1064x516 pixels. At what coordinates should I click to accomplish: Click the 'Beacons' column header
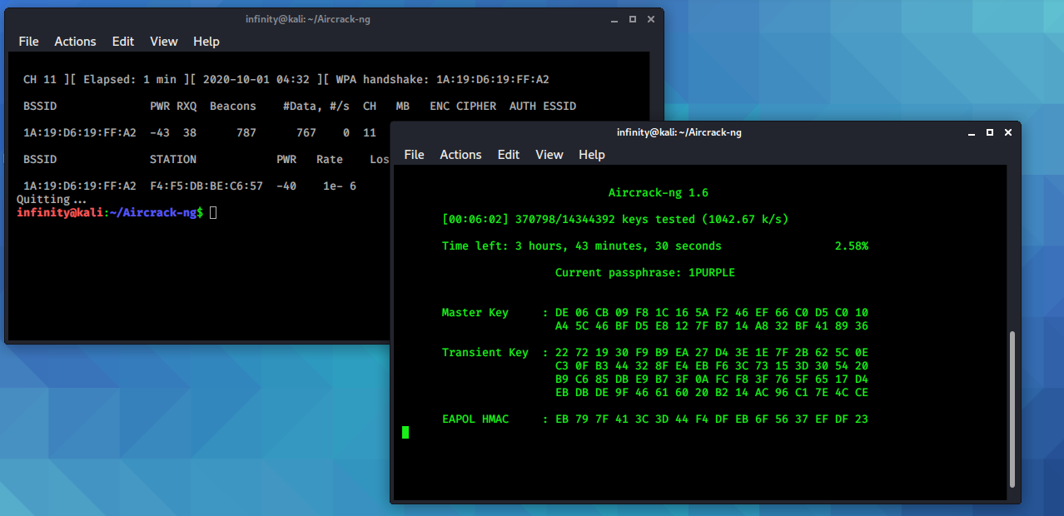tap(233, 107)
